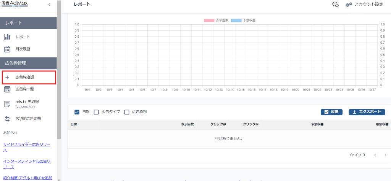Image resolution: width=391 pixels, height=181 pixels.
Task: Click the calendar icon for 月次履歴
Action: pyautogui.click(x=7, y=49)
